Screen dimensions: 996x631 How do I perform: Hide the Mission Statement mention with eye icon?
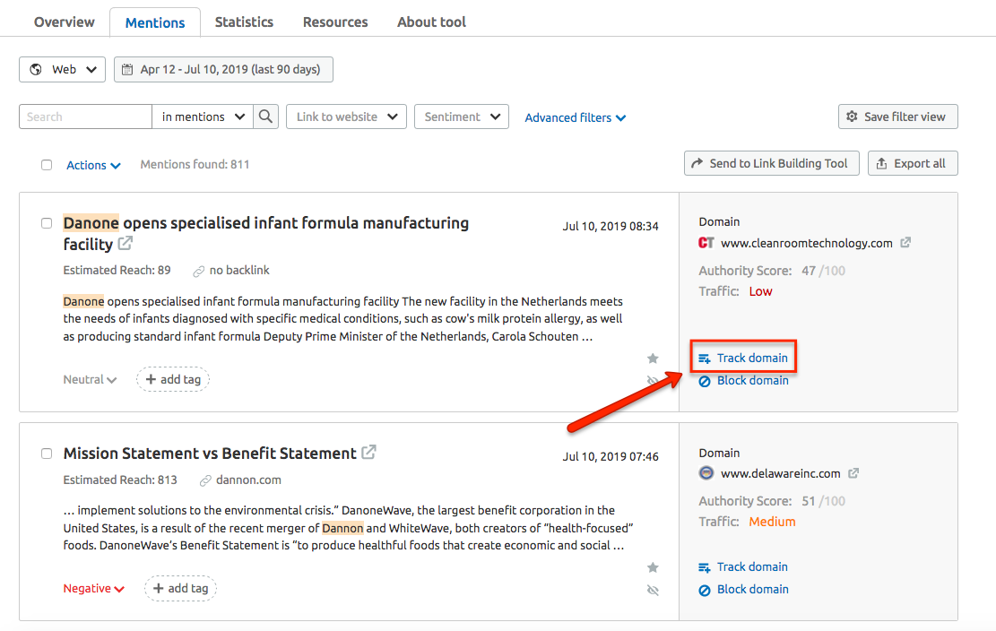653,590
